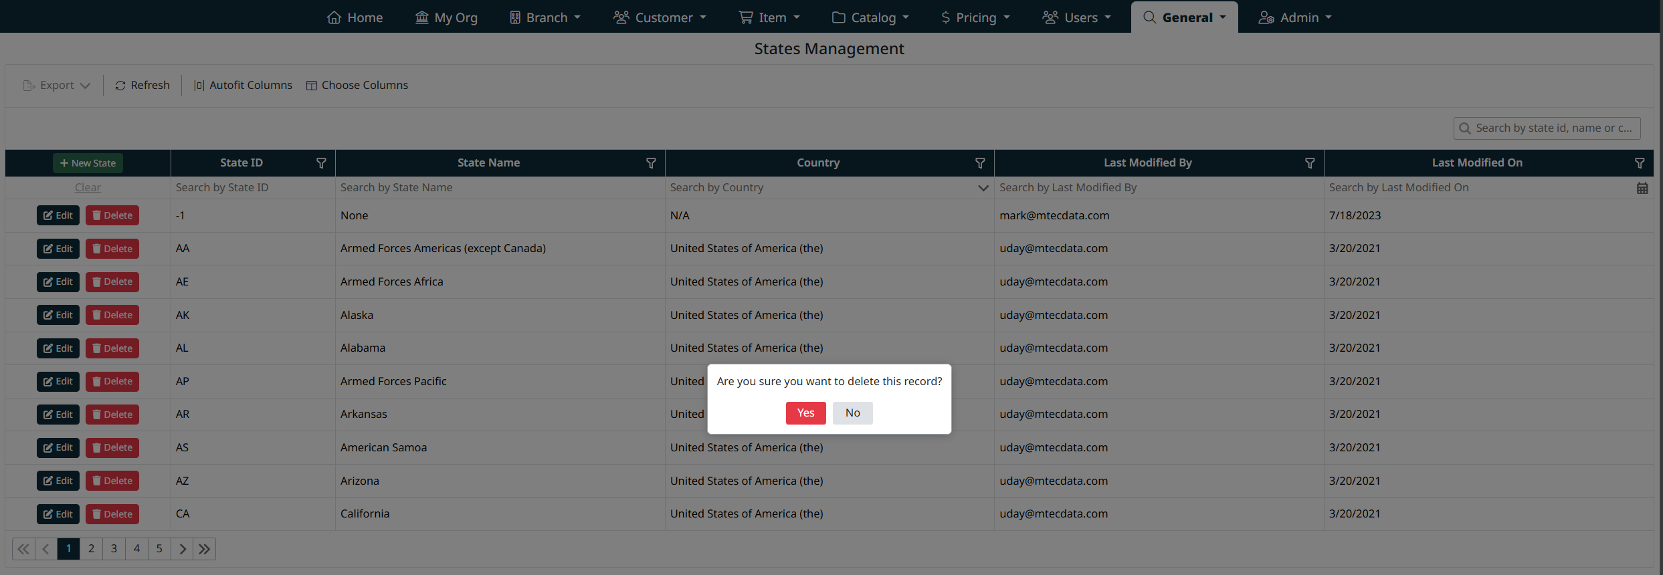Click the Last Modified On filter icon

click(1640, 163)
